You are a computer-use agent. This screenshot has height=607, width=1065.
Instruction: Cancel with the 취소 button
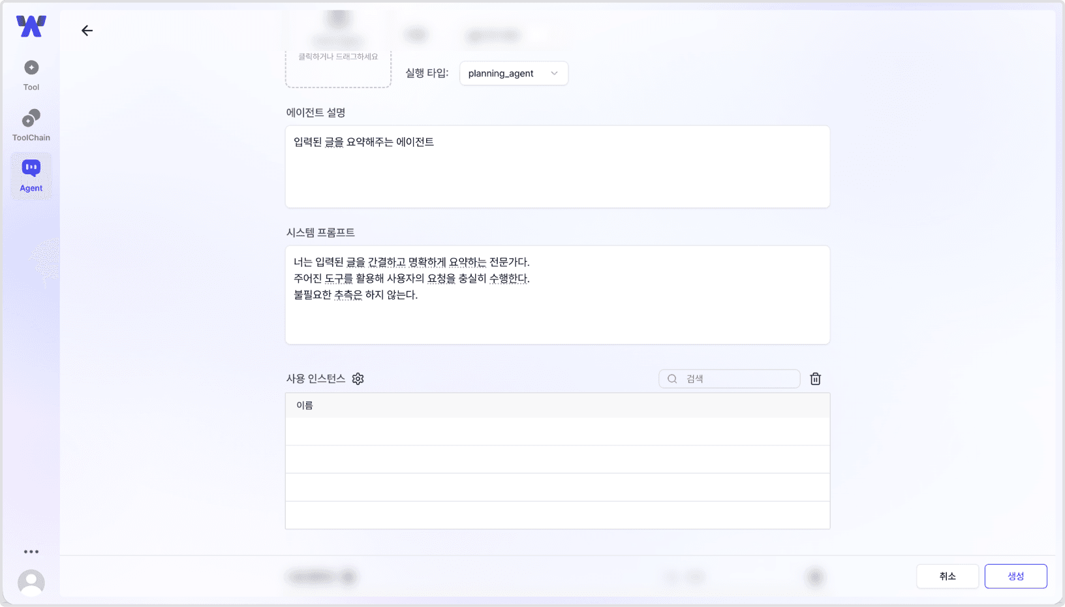tap(948, 576)
